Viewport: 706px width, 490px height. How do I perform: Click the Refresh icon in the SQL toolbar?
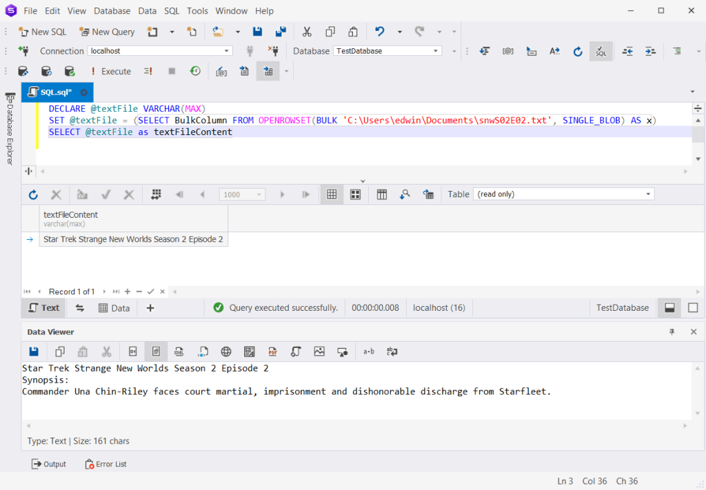pos(578,51)
